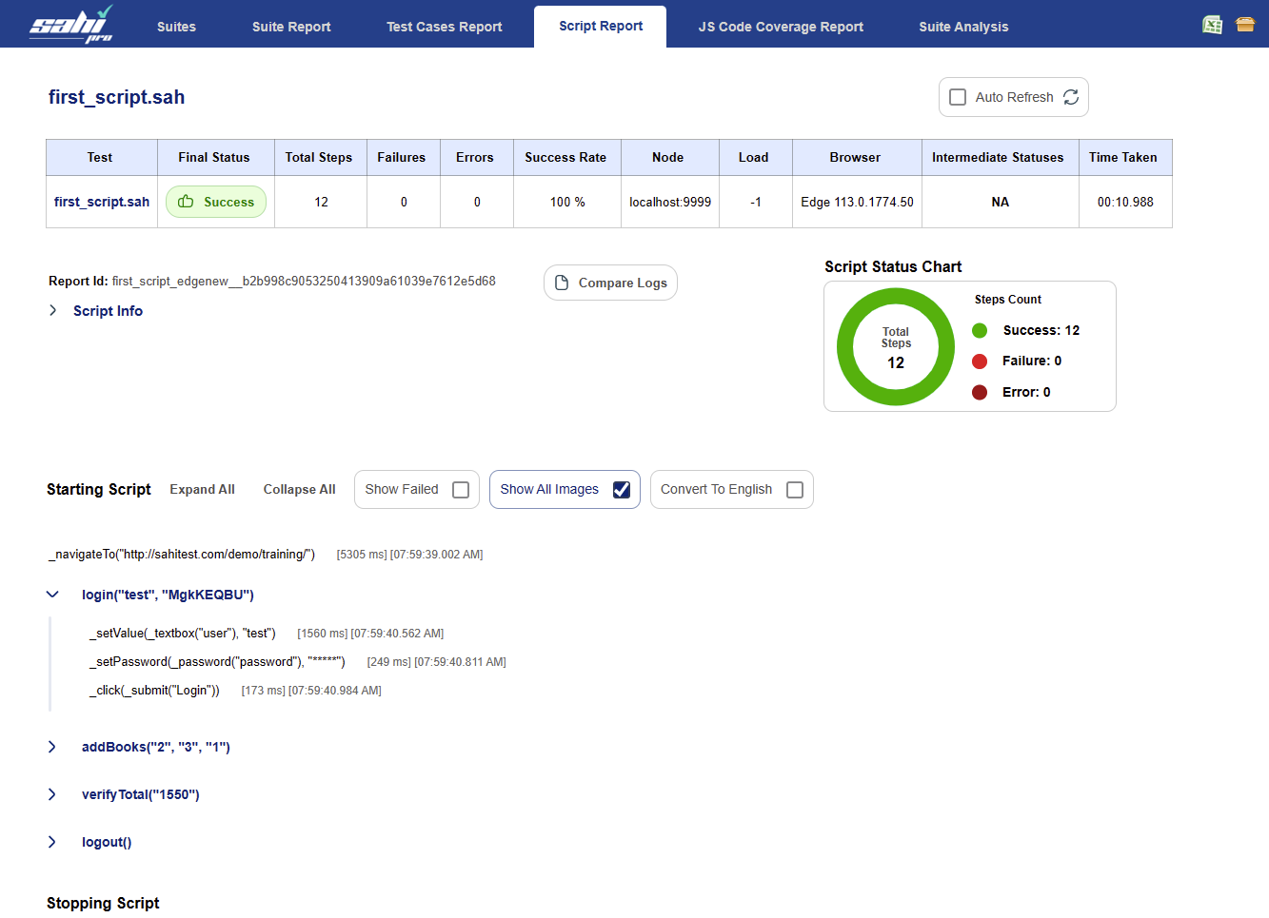Click the red Failure legend dot
Screen dimensions: 1269x918
point(980,361)
